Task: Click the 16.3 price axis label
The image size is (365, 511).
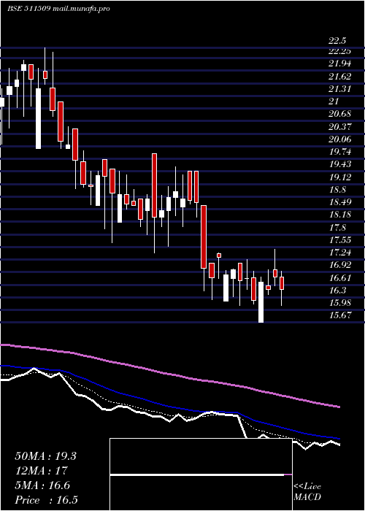Action: point(337,290)
